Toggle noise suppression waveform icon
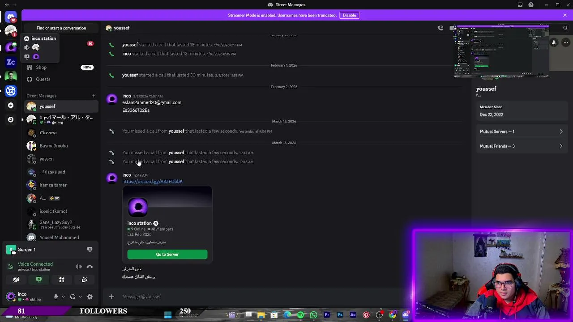This screenshot has width=573, height=322. pos(79,267)
